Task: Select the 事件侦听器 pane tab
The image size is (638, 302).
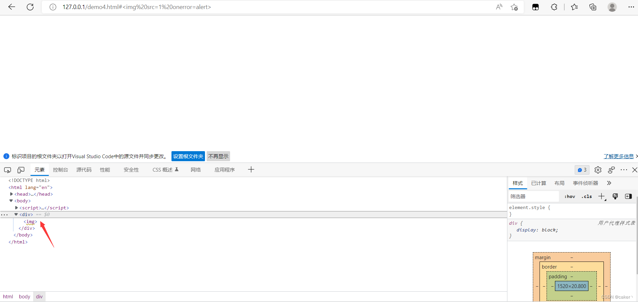Action: pos(585,183)
